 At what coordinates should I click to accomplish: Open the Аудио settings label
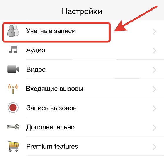pyautogui.click(x=36, y=50)
